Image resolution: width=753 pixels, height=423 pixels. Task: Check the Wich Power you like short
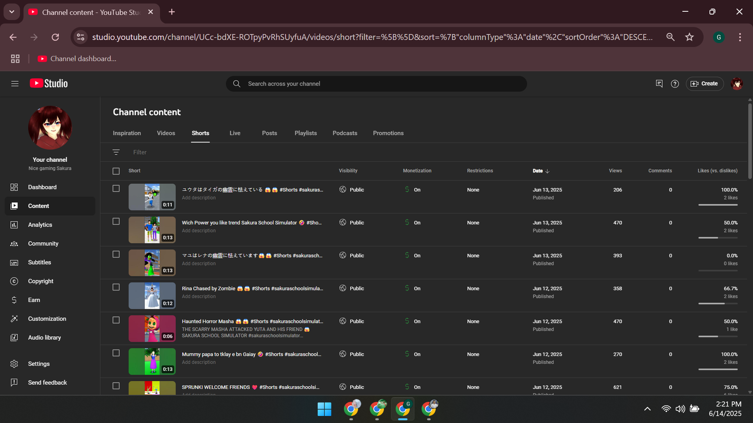click(x=116, y=221)
